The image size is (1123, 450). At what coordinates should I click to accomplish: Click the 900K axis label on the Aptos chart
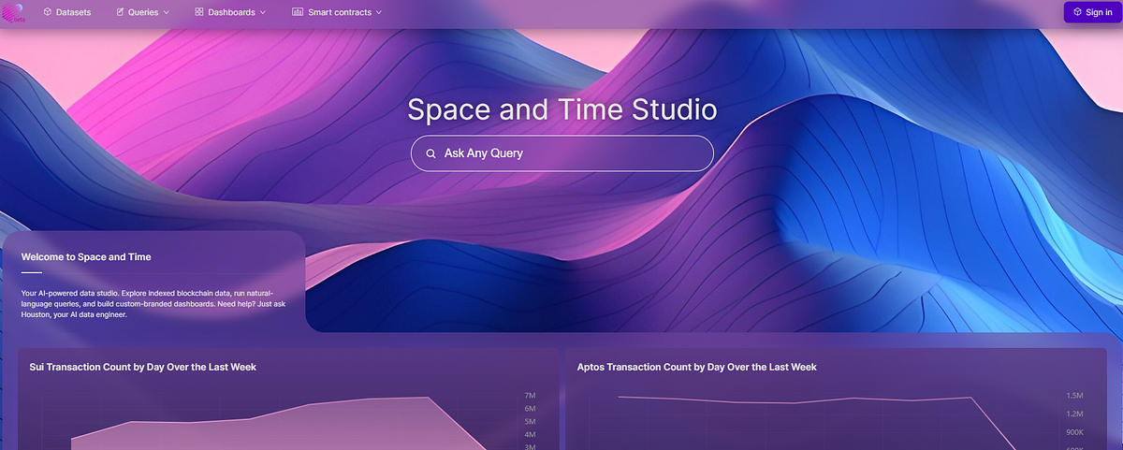[x=1074, y=431]
